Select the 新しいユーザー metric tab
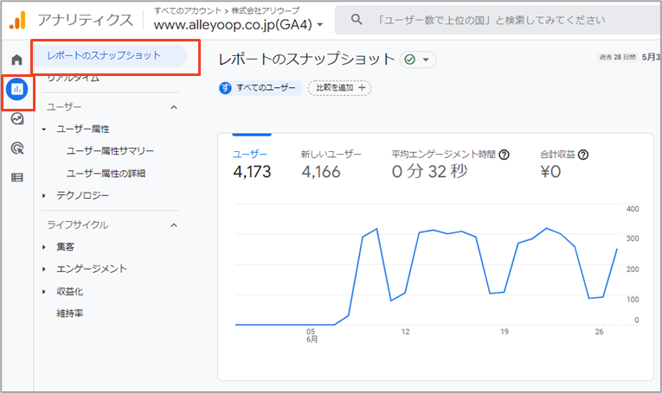This screenshot has height=393, width=662. coord(331,164)
